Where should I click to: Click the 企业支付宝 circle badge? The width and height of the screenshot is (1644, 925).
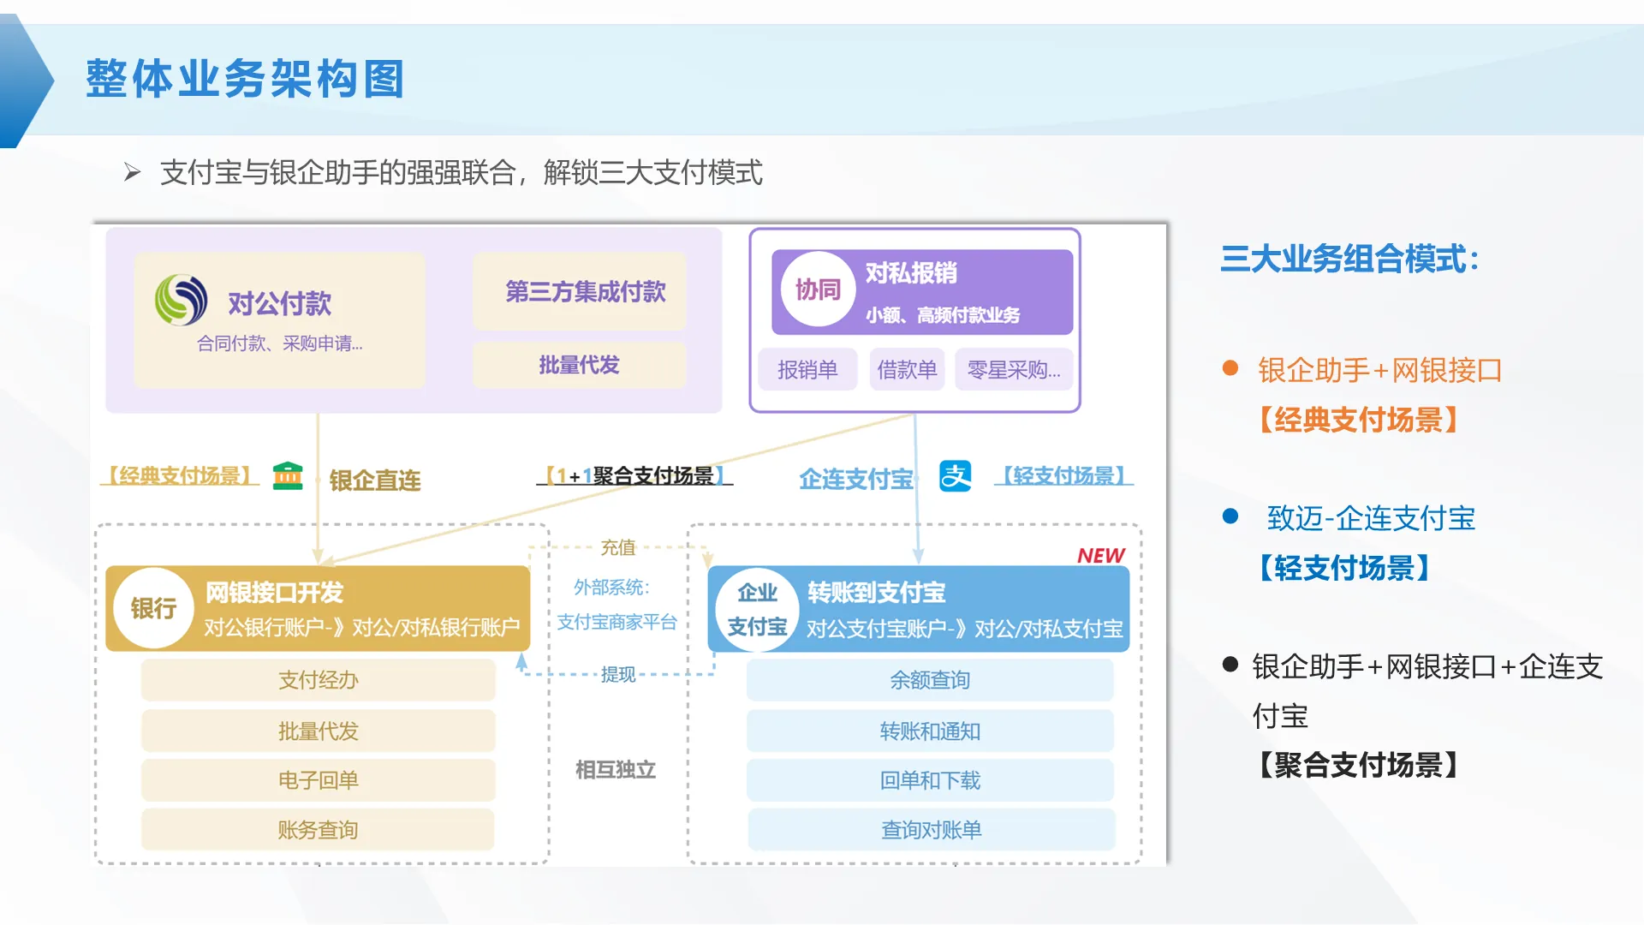tap(757, 610)
